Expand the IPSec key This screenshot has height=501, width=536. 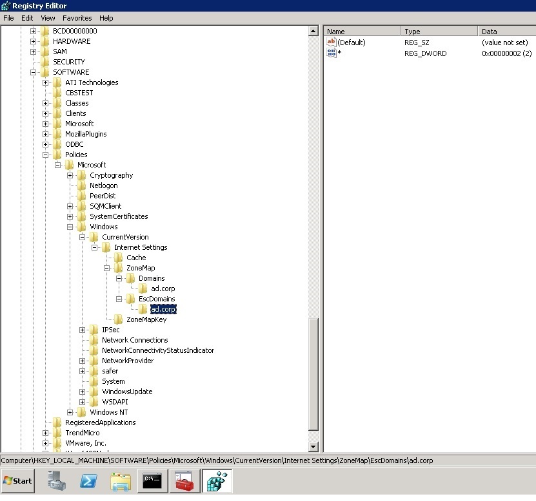[x=82, y=329]
